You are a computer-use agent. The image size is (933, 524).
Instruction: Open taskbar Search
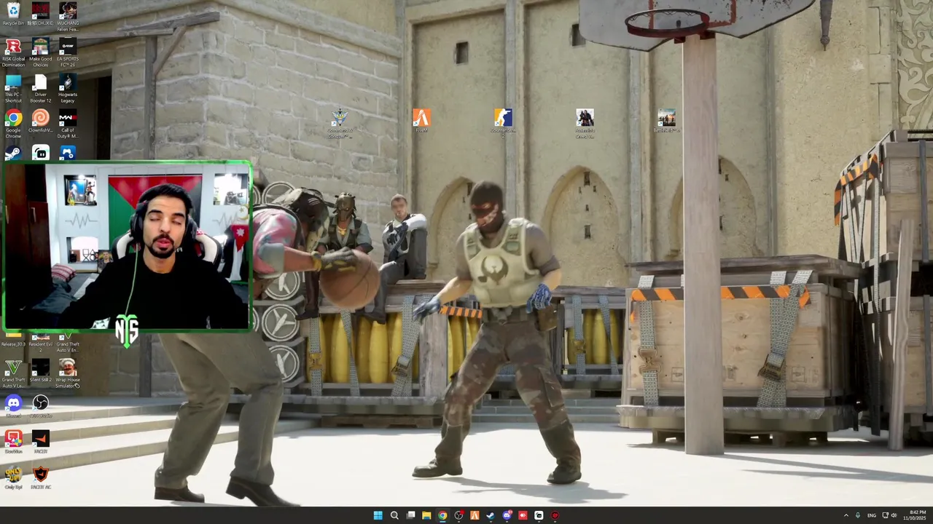coord(394,515)
